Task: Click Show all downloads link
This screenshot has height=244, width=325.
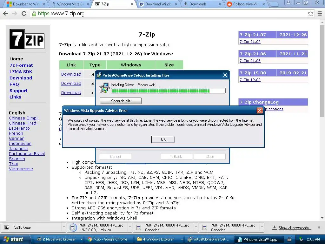Action: click(x=295, y=227)
